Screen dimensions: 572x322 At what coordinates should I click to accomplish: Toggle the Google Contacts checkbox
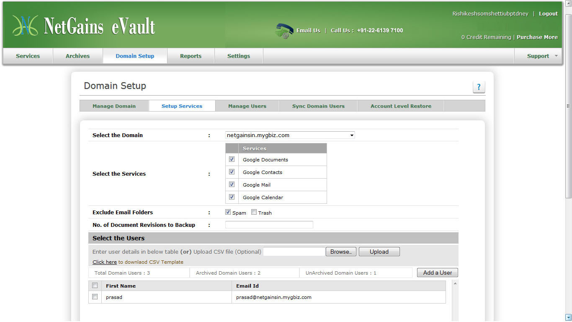(232, 172)
